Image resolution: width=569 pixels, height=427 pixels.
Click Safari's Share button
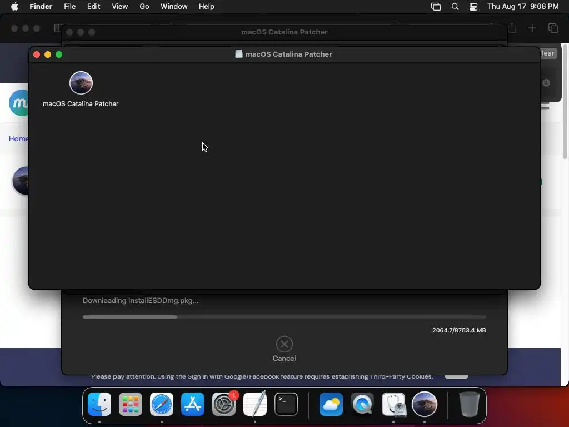[512, 28]
